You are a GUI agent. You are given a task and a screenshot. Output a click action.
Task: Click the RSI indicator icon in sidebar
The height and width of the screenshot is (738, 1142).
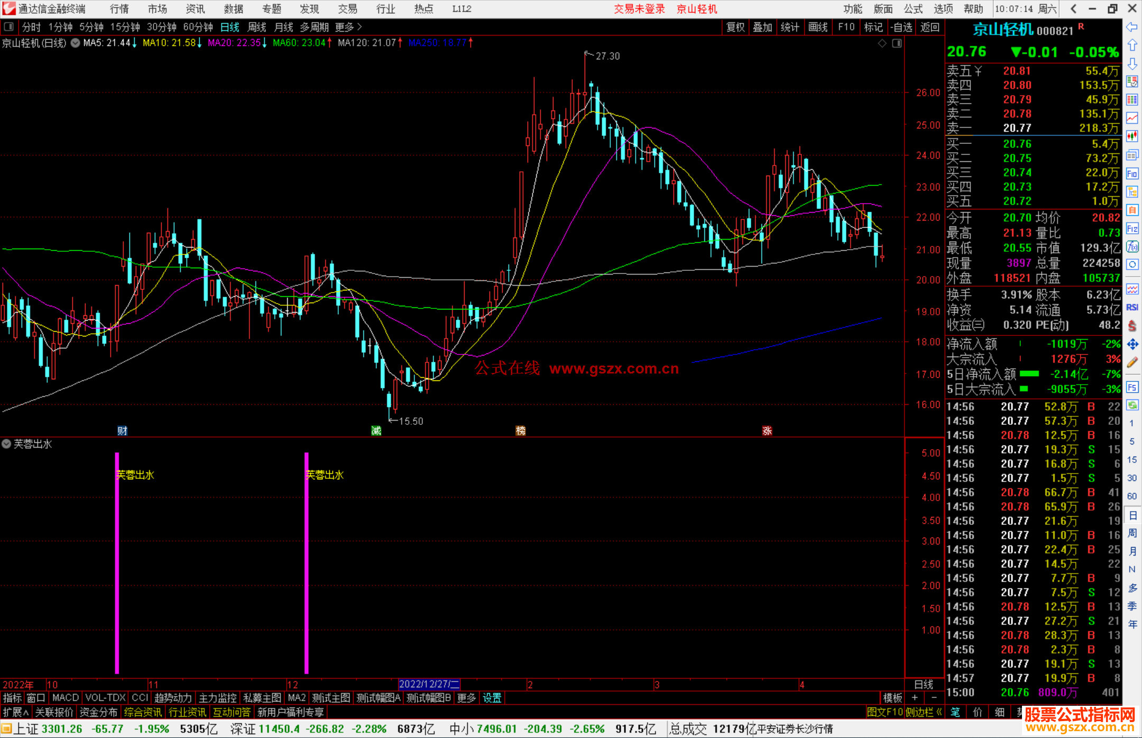tap(1132, 307)
